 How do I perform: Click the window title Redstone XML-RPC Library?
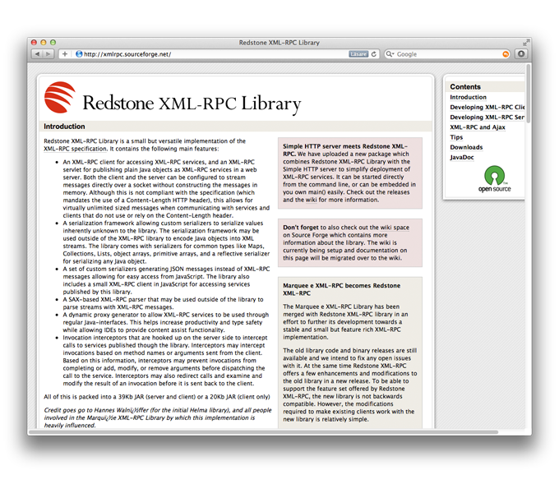click(279, 43)
